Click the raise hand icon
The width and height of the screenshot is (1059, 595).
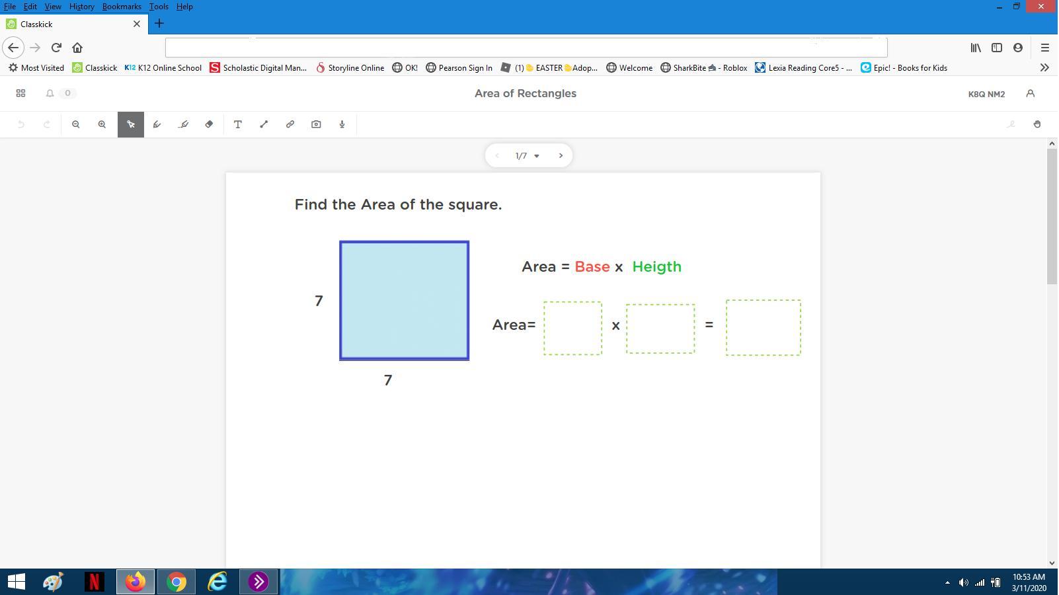coord(1037,124)
